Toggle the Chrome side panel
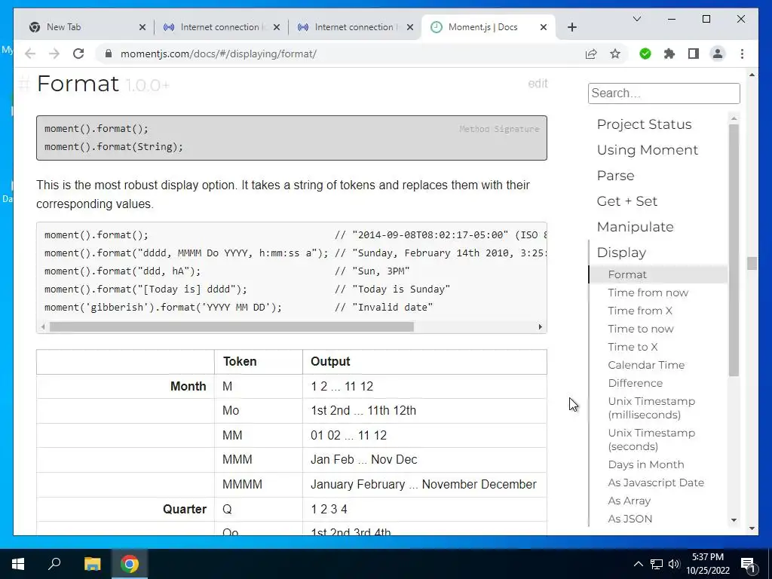 pyautogui.click(x=694, y=54)
